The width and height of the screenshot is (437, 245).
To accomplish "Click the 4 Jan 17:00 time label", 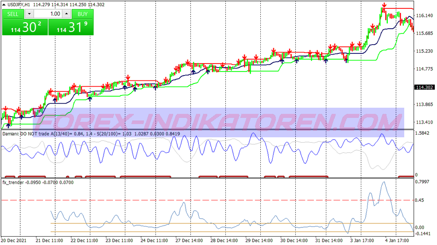I will coord(397,241).
